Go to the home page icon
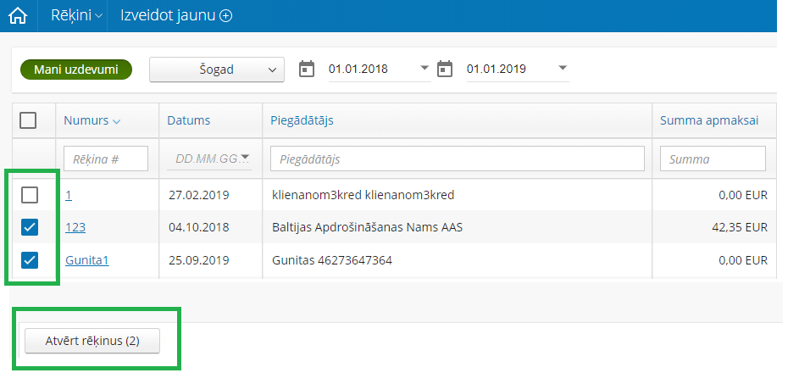The image size is (799, 384). tap(17, 16)
